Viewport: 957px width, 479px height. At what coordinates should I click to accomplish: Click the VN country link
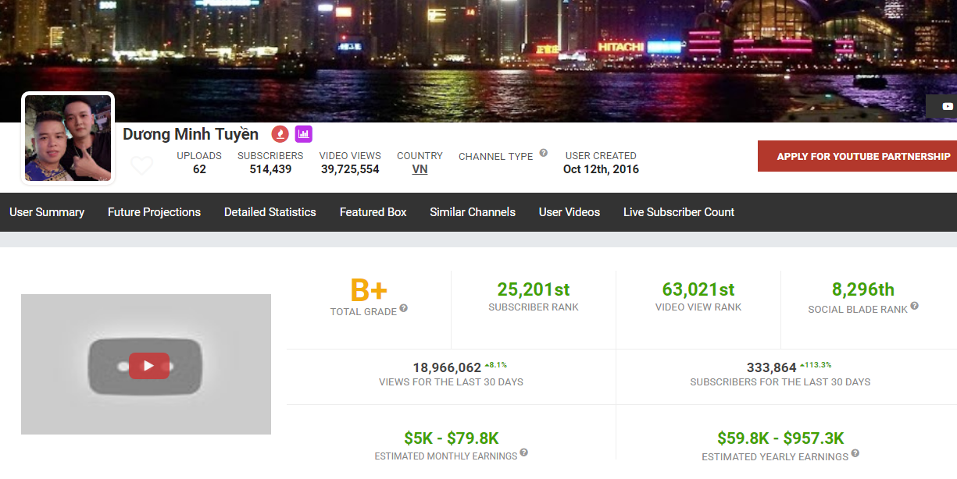tap(420, 169)
